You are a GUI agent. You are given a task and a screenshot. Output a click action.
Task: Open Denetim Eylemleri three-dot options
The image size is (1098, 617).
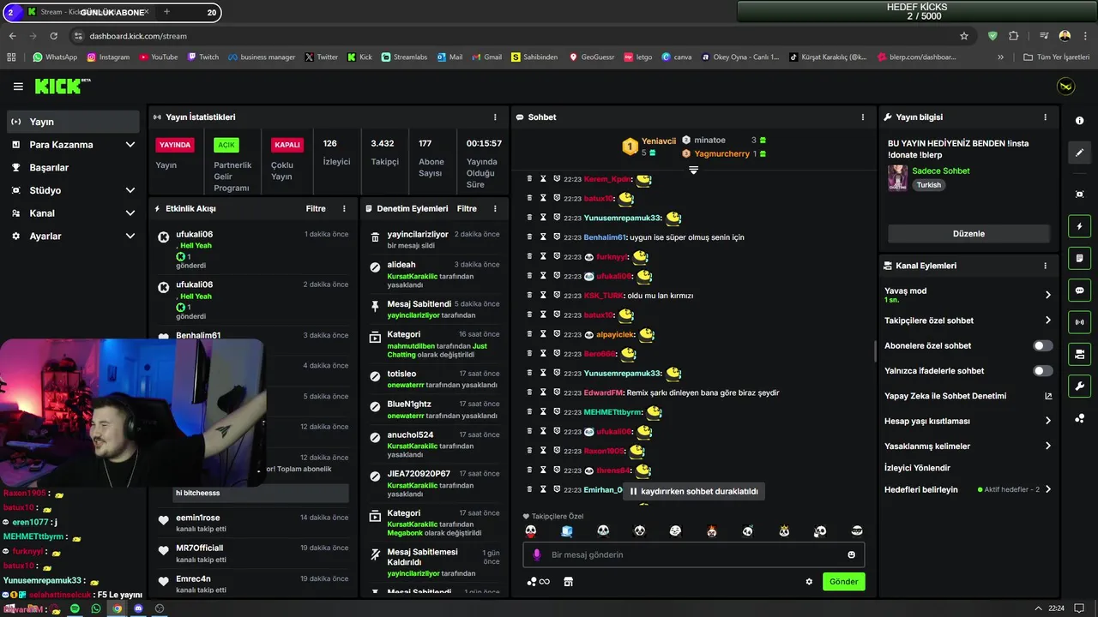coord(495,209)
